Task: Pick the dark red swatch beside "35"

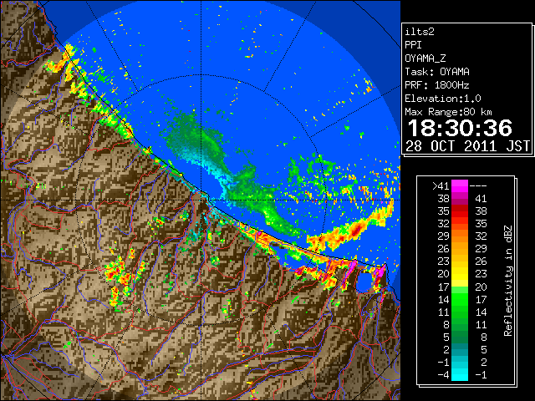Action: pos(460,211)
